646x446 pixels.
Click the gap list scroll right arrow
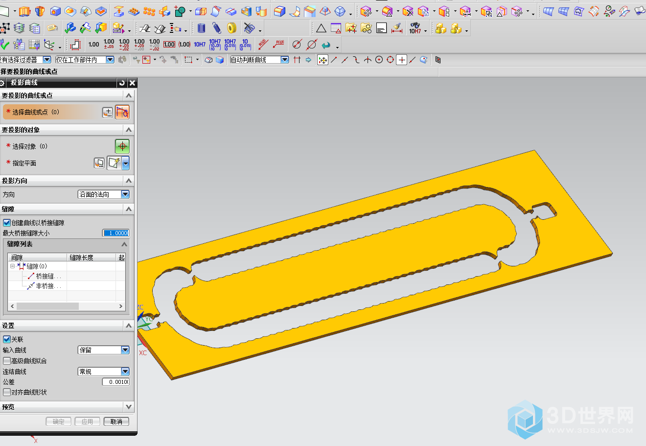click(121, 306)
